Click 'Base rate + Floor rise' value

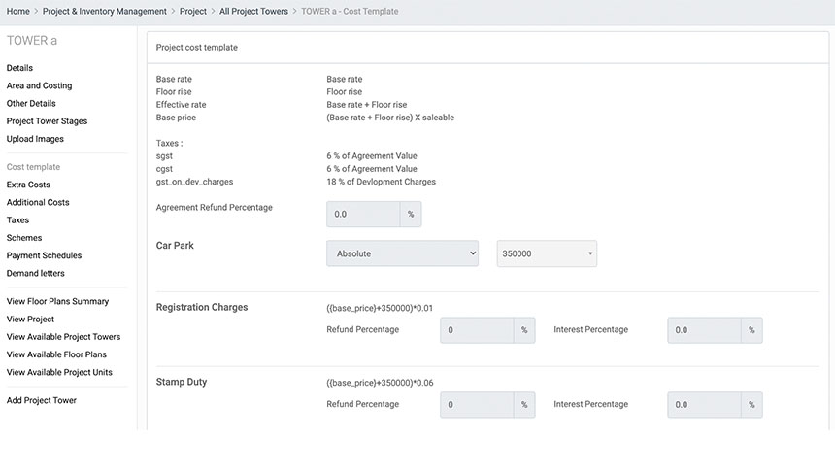(x=367, y=105)
